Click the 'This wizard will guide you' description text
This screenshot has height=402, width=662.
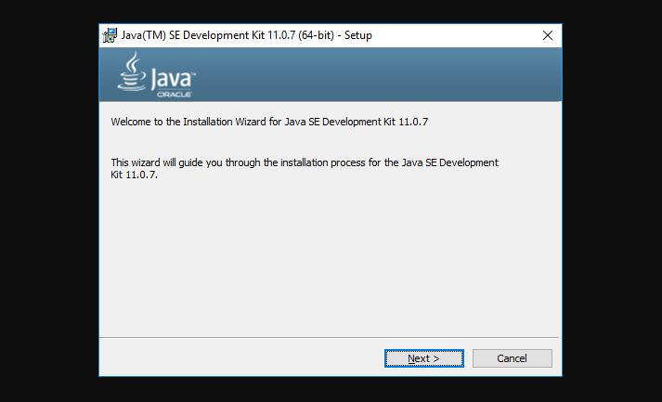305,168
